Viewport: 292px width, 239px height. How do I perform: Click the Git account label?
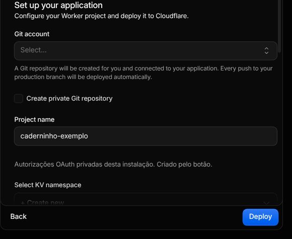point(32,34)
